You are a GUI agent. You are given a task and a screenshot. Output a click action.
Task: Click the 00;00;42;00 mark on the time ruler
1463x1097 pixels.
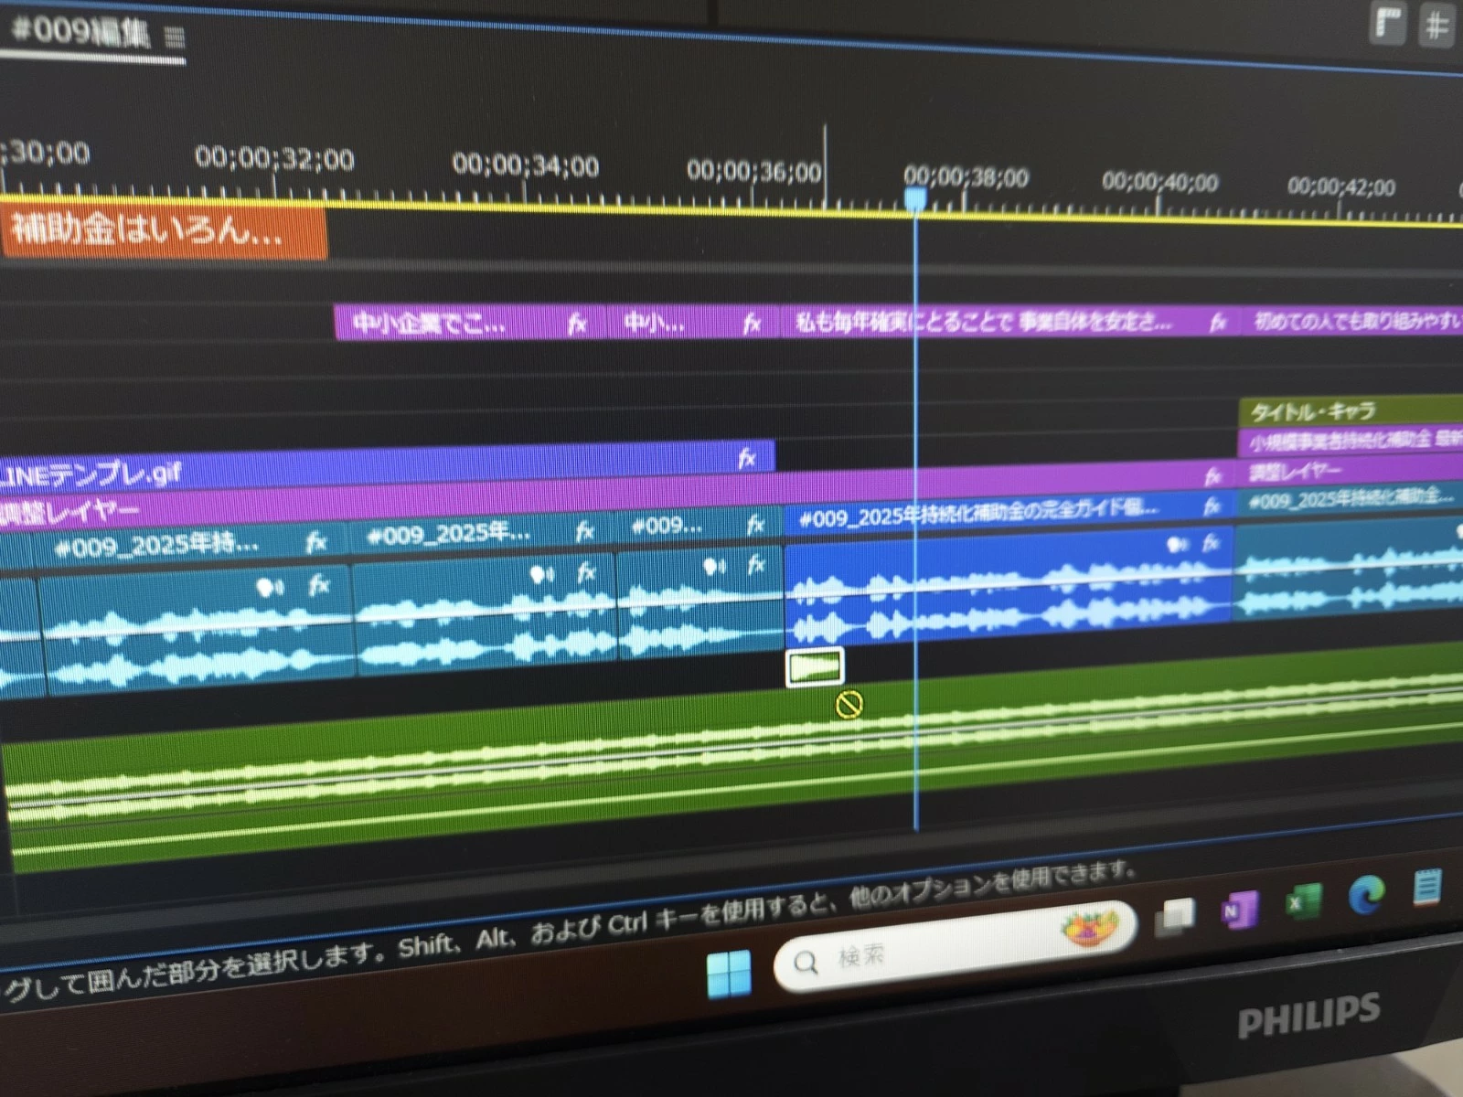(1341, 186)
